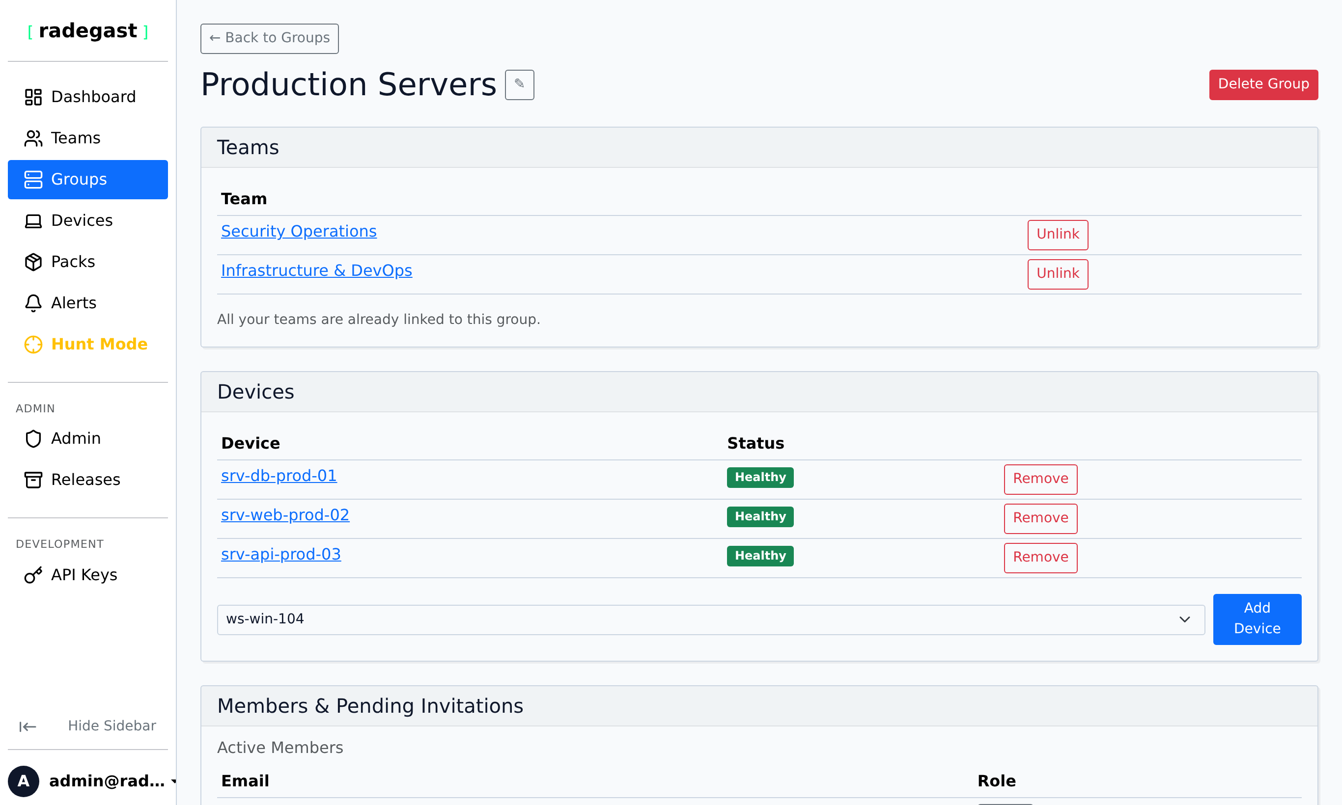Go to Teams in the sidebar
1342x805 pixels.
tap(88, 138)
